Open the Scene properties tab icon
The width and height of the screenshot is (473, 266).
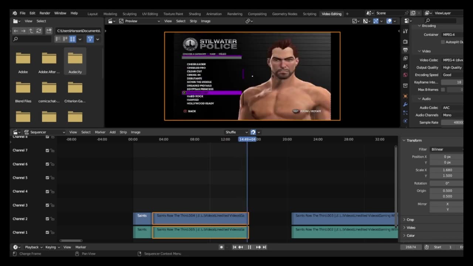pyautogui.click(x=405, y=67)
